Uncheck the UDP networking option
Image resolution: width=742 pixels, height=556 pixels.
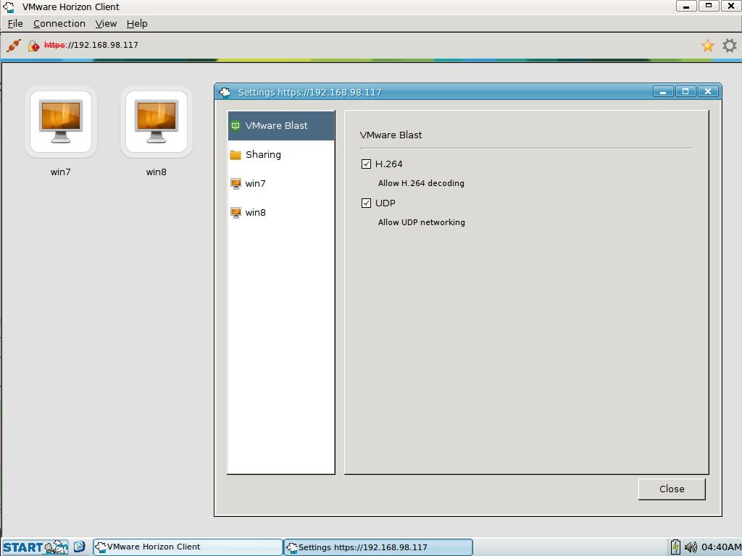[367, 203]
